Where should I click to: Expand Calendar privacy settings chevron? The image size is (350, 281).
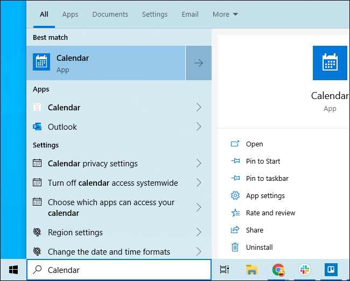click(x=199, y=163)
